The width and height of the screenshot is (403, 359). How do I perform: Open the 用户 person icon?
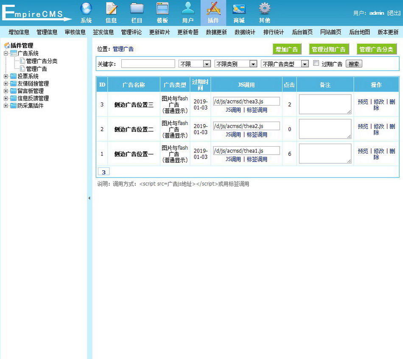click(188, 9)
